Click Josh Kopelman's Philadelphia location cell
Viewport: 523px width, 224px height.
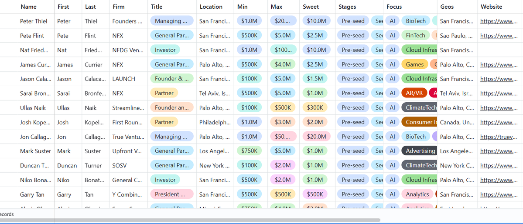215,122
